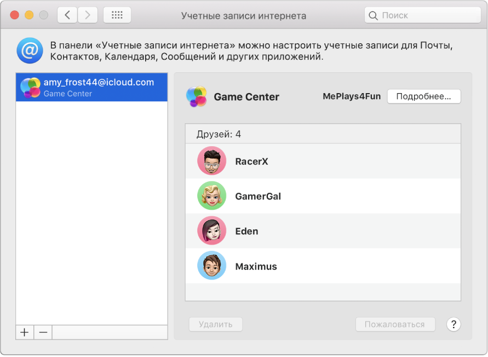488x357 pixels.
Task: Close the window with red button
Action: pos(15,15)
